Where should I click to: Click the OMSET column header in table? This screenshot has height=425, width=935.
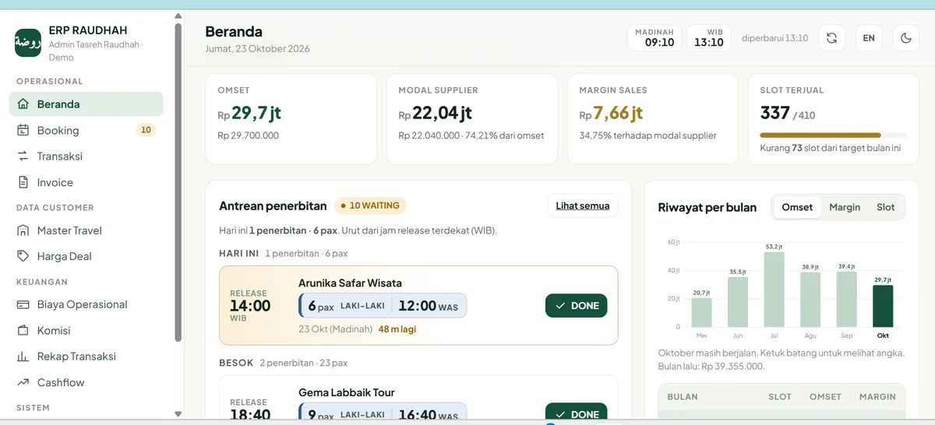(825, 397)
